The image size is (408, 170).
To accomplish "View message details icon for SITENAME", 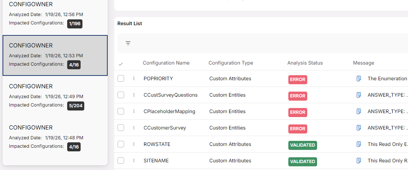I will click(x=359, y=161).
